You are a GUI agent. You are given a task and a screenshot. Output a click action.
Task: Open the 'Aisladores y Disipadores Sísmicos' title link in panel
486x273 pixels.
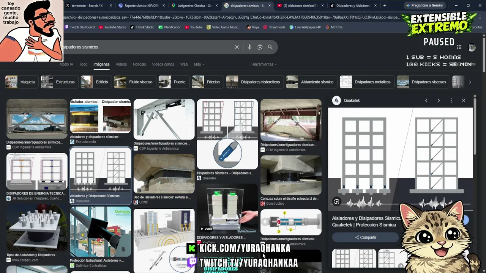pos(366,221)
